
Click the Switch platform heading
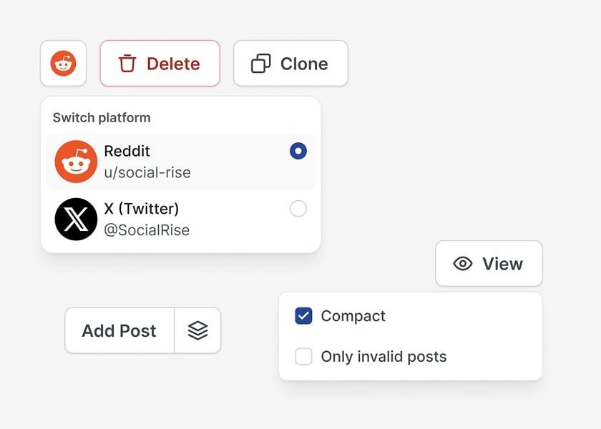[x=102, y=117]
